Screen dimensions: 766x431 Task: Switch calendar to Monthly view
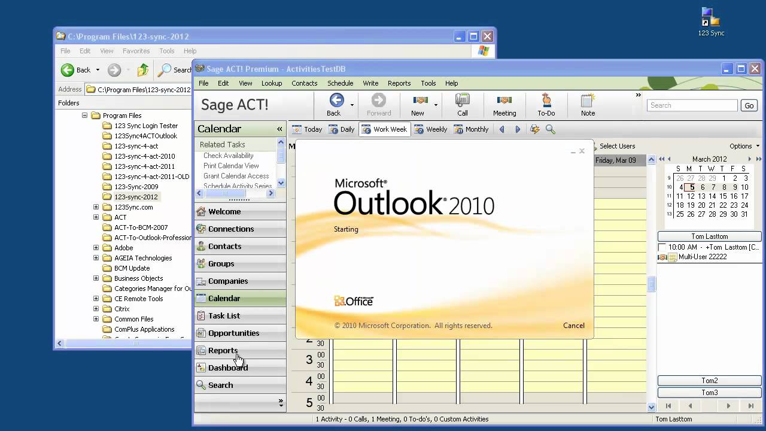point(471,129)
